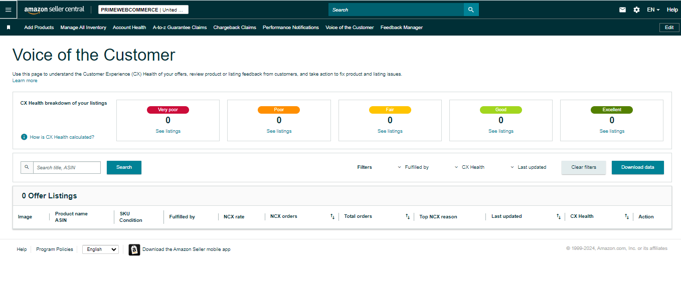This screenshot has height=298, width=681.
Task: Expand the Last updated filter
Action: point(528,167)
